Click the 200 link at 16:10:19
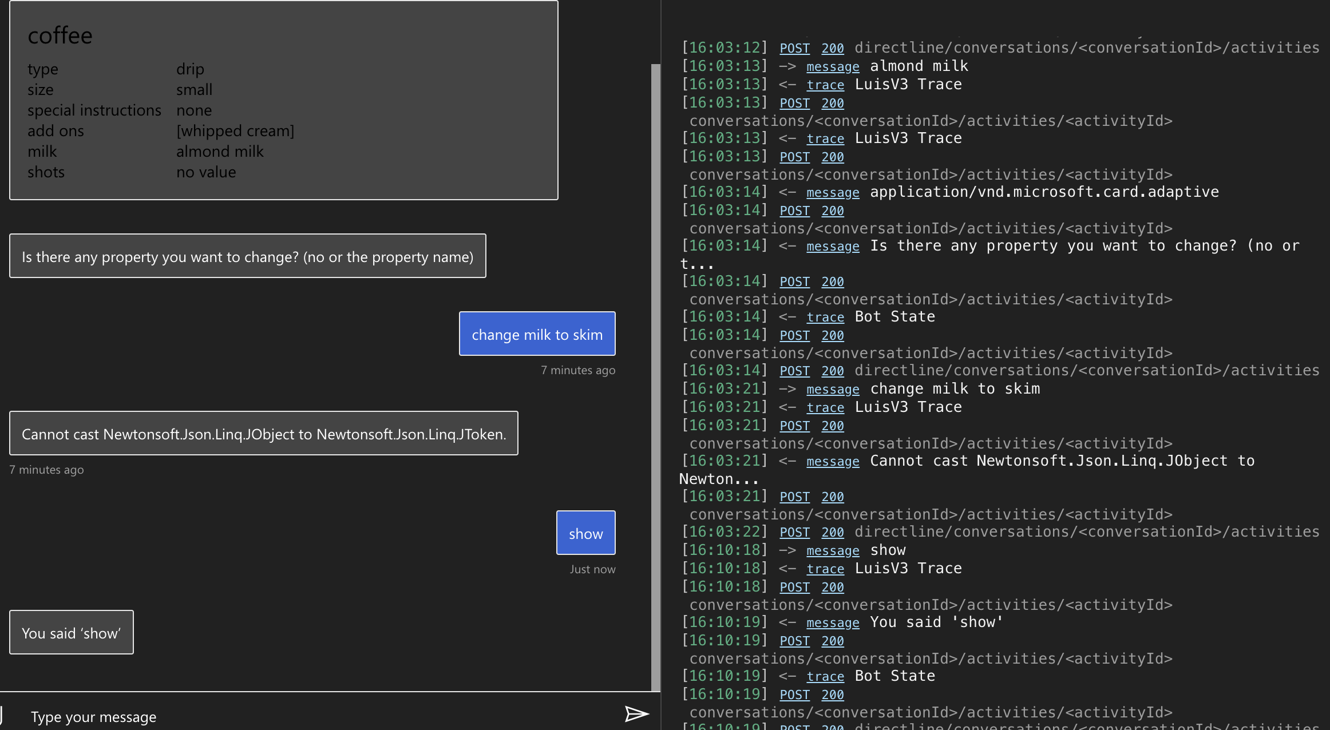Viewport: 1330px width, 730px height. 832,641
